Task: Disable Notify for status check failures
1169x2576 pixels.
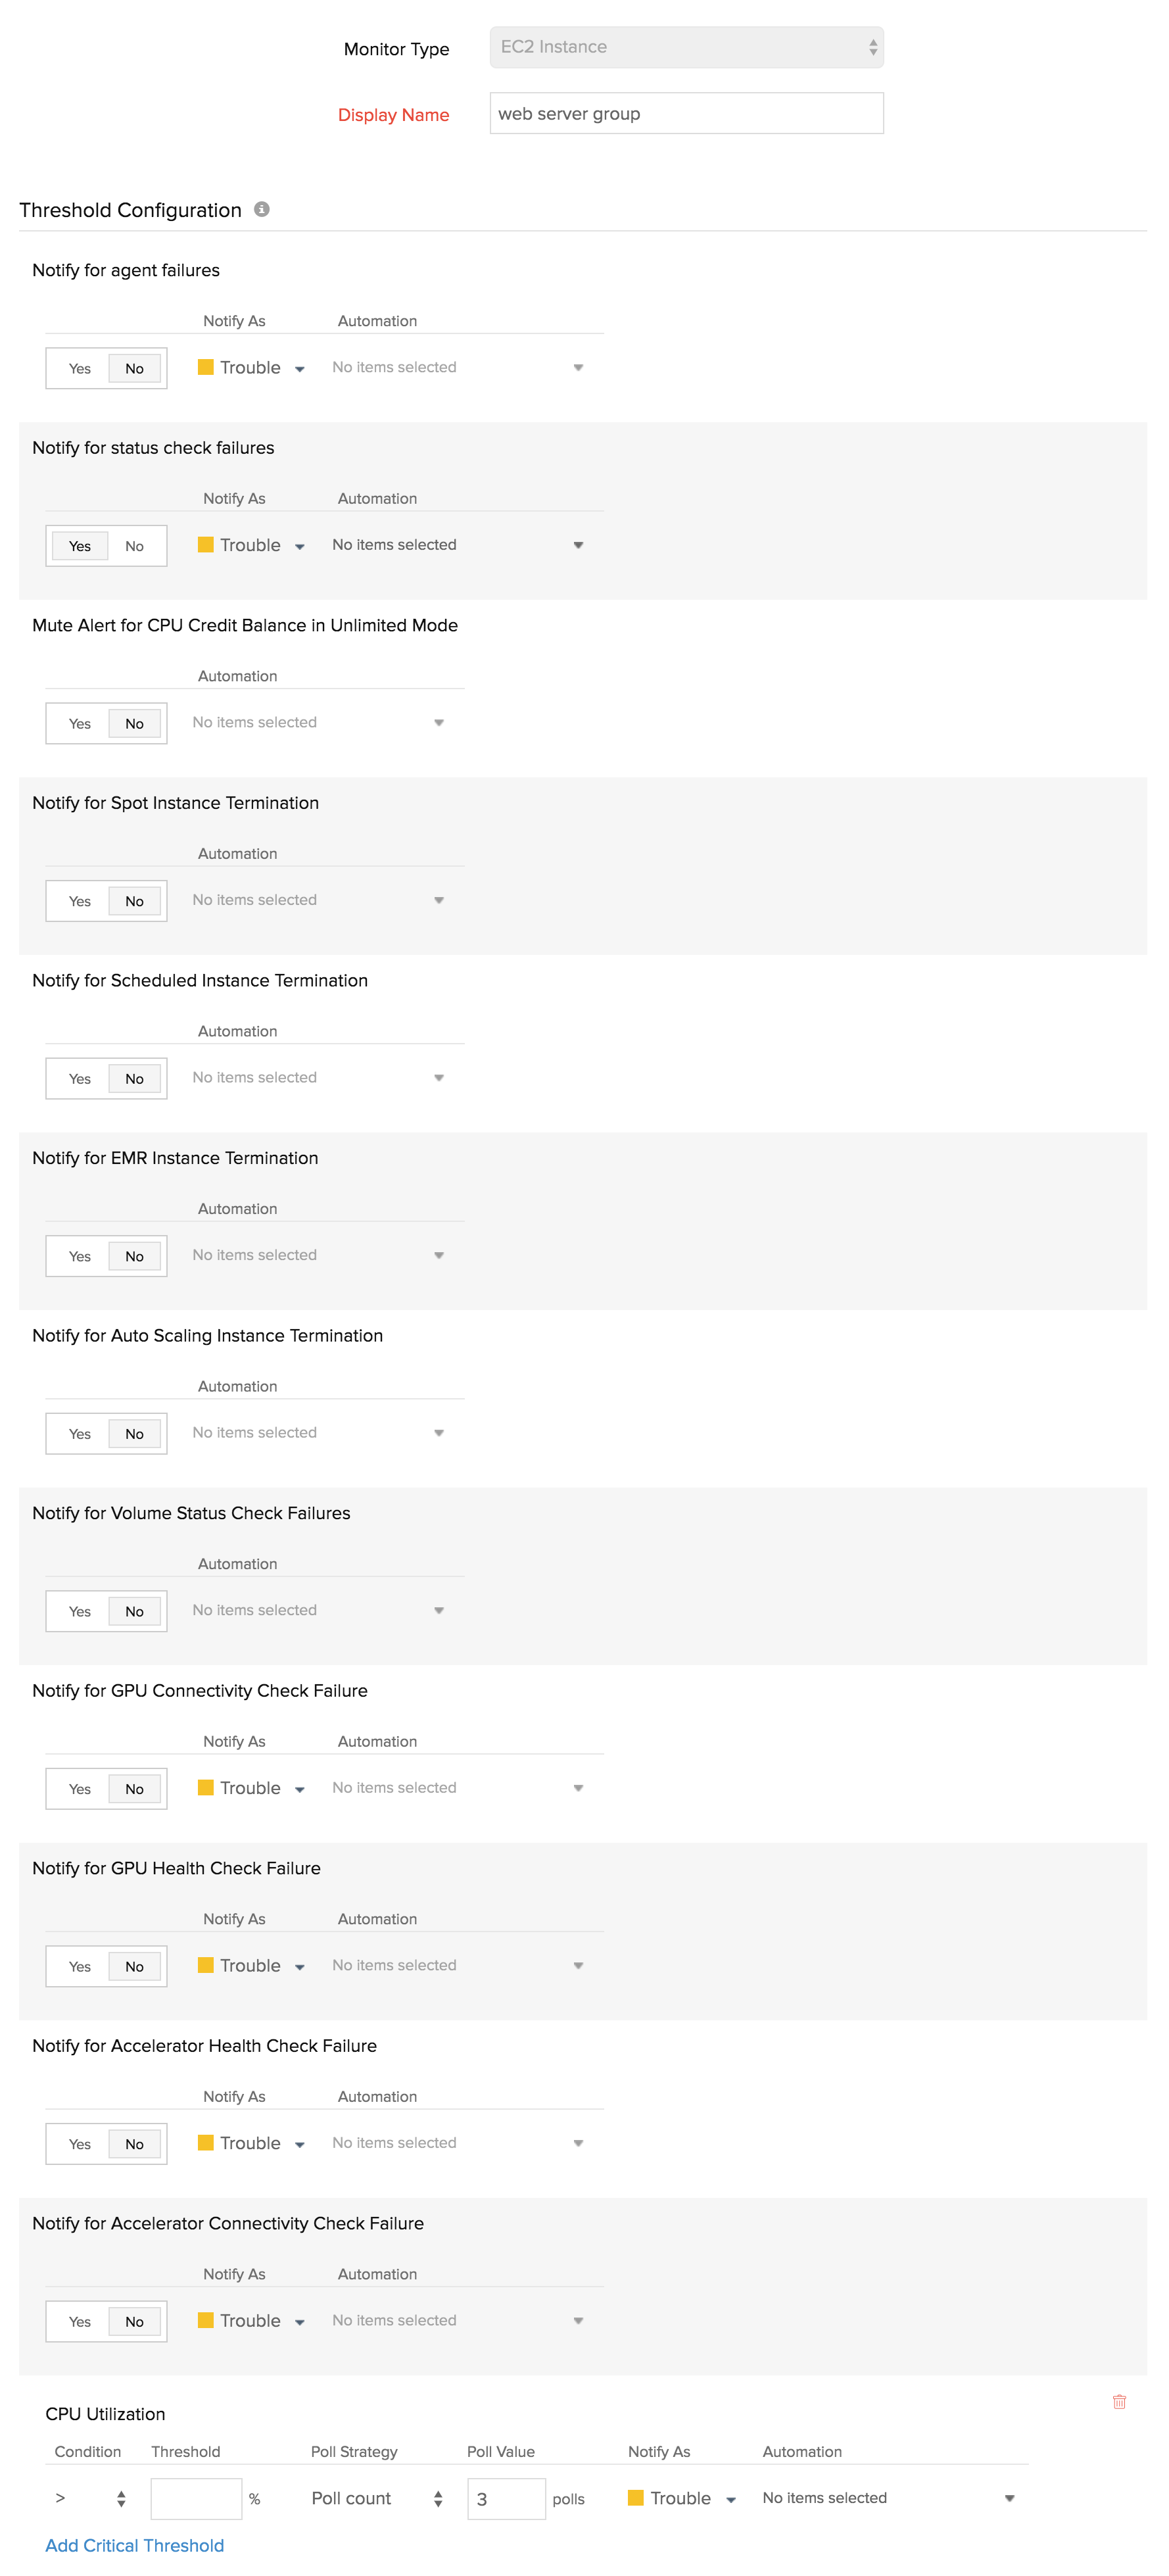Action: point(134,545)
